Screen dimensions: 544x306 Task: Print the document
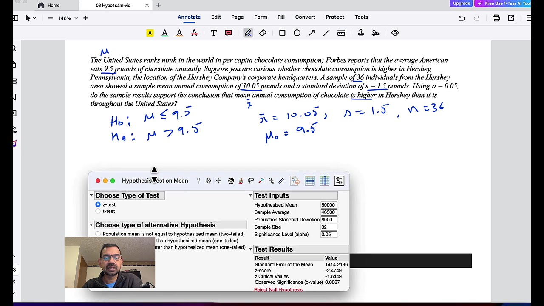click(x=496, y=18)
